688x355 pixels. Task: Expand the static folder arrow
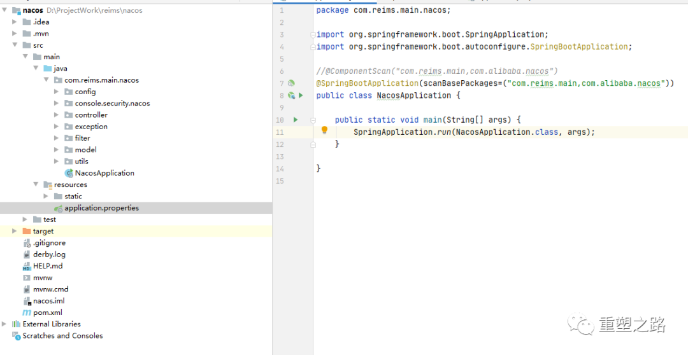46,197
